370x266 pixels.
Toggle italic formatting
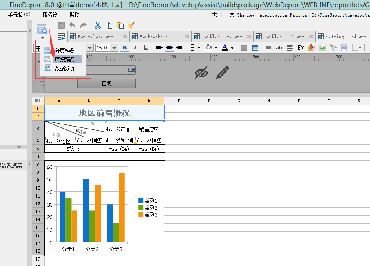coord(135,48)
